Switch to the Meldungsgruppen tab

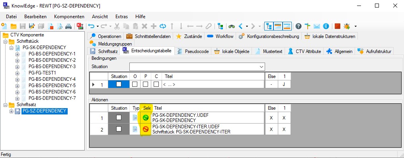(x=111, y=44)
